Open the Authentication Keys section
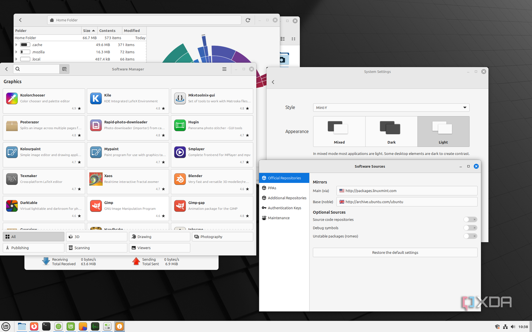Image resolution: width=532 pixels, height=332 pixels. [285, 208]
